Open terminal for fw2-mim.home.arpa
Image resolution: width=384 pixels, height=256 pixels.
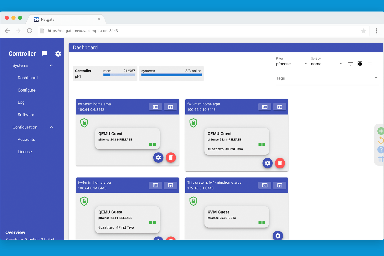pos(155,107)
